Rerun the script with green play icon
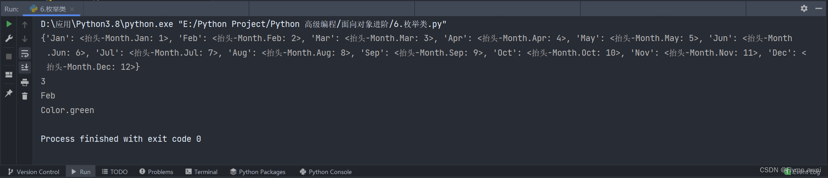The image size is (828, 178). tap(9, 24)
